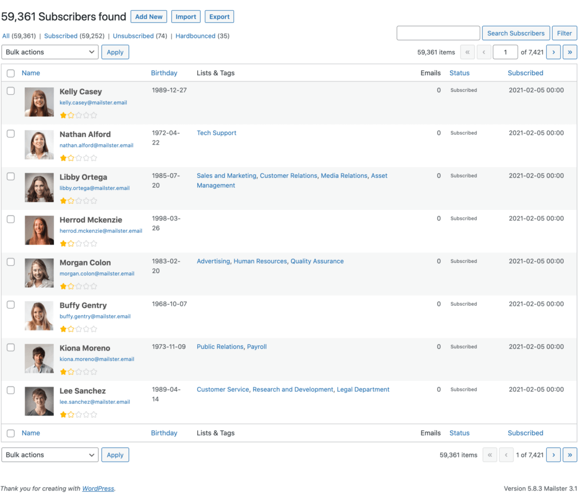Jump to last page using bottom double-arrow
587x498 pixels.
pyautogui.click(x=570, y=455)
